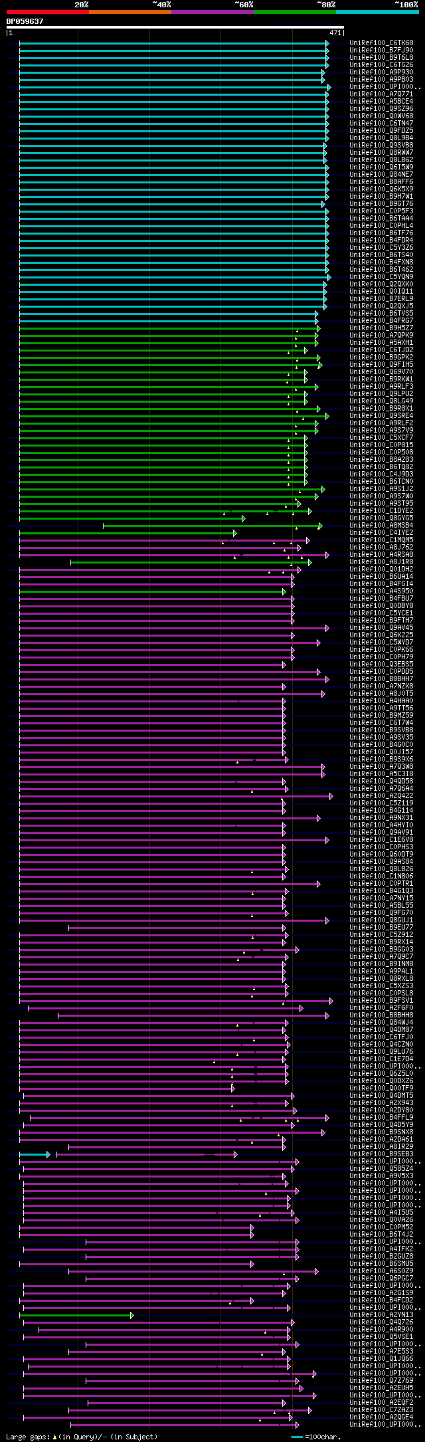Click the green alignment bar for UniRef100_Q9SRE4
The height and width of the screenshot is (1442, 425).
tap(174, 416)
